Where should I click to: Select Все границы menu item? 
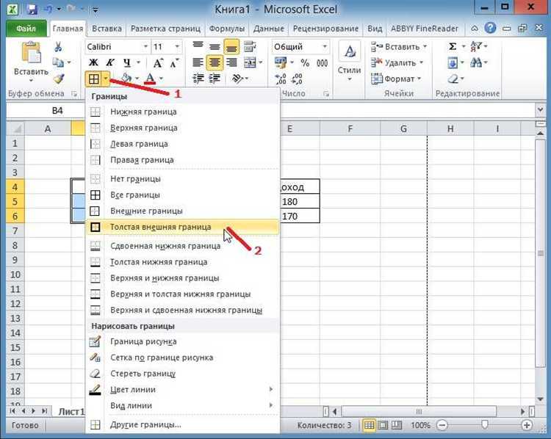pyautogui.click(x=182, y=195)
